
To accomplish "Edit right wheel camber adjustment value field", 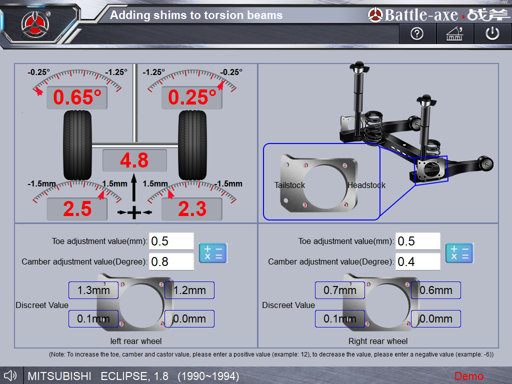I will point(417,261).
